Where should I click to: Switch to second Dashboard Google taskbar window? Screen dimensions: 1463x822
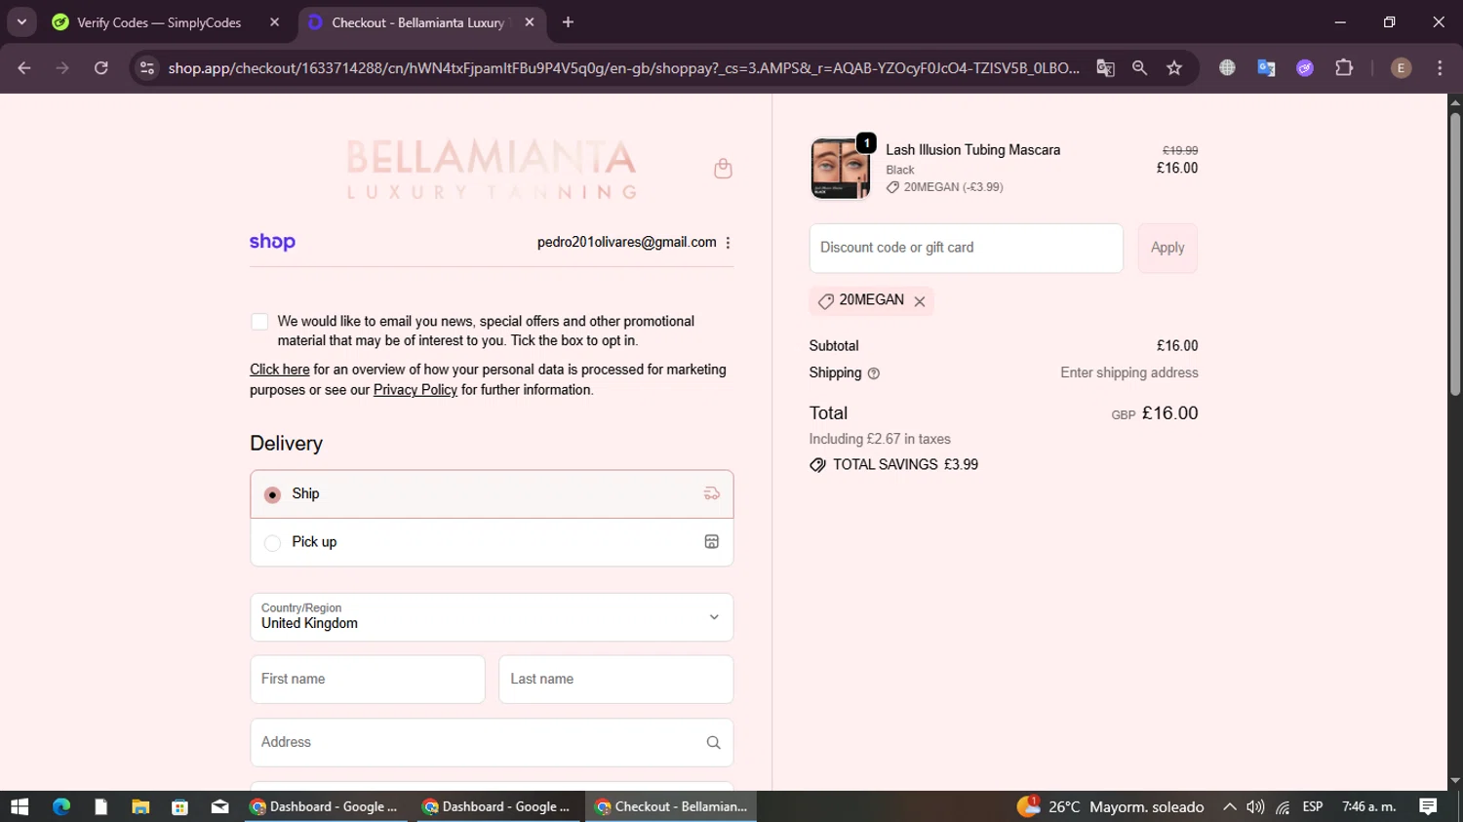point(498,806)
